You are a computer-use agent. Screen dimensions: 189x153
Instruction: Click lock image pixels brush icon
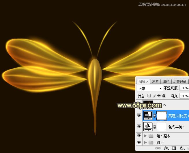pyautogui.click(x=154, y=96)
